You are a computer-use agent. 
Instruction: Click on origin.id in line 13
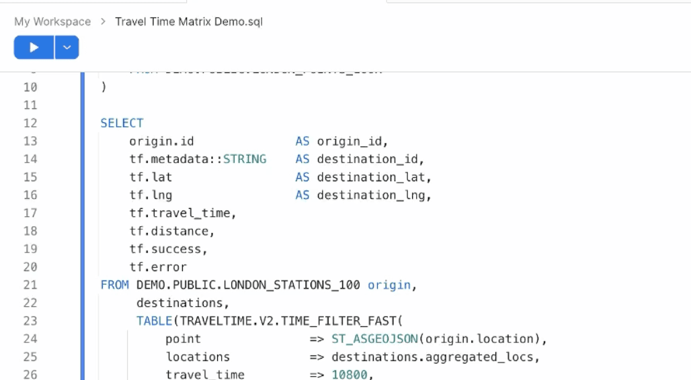click(161, 142)
